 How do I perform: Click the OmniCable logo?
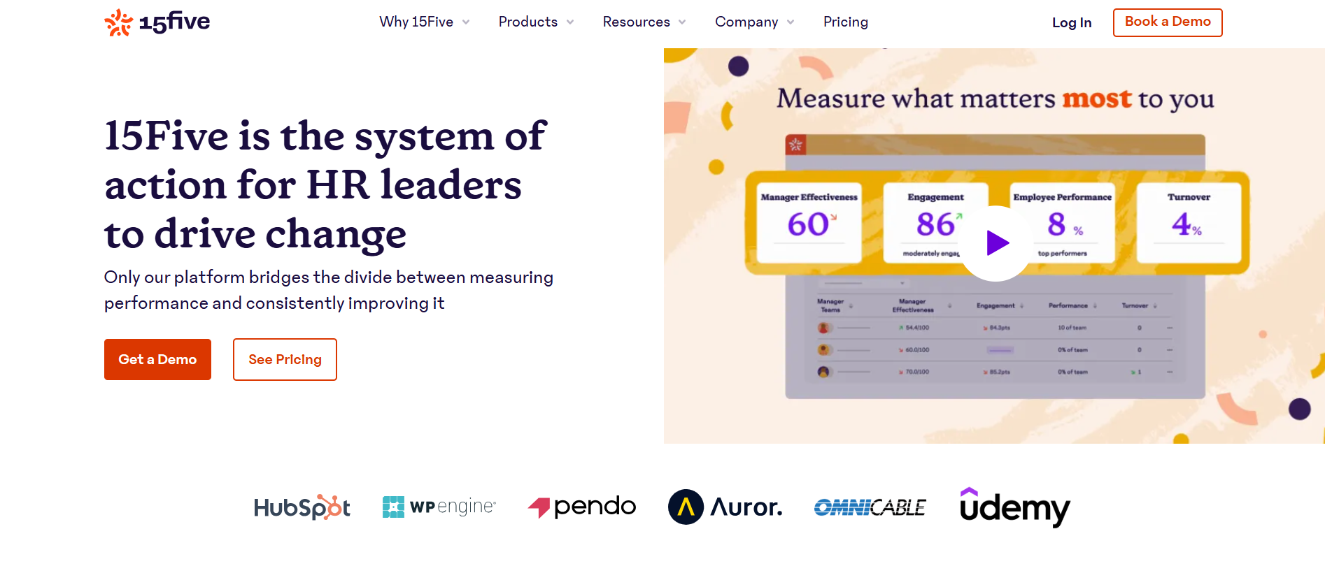(870, 507)
